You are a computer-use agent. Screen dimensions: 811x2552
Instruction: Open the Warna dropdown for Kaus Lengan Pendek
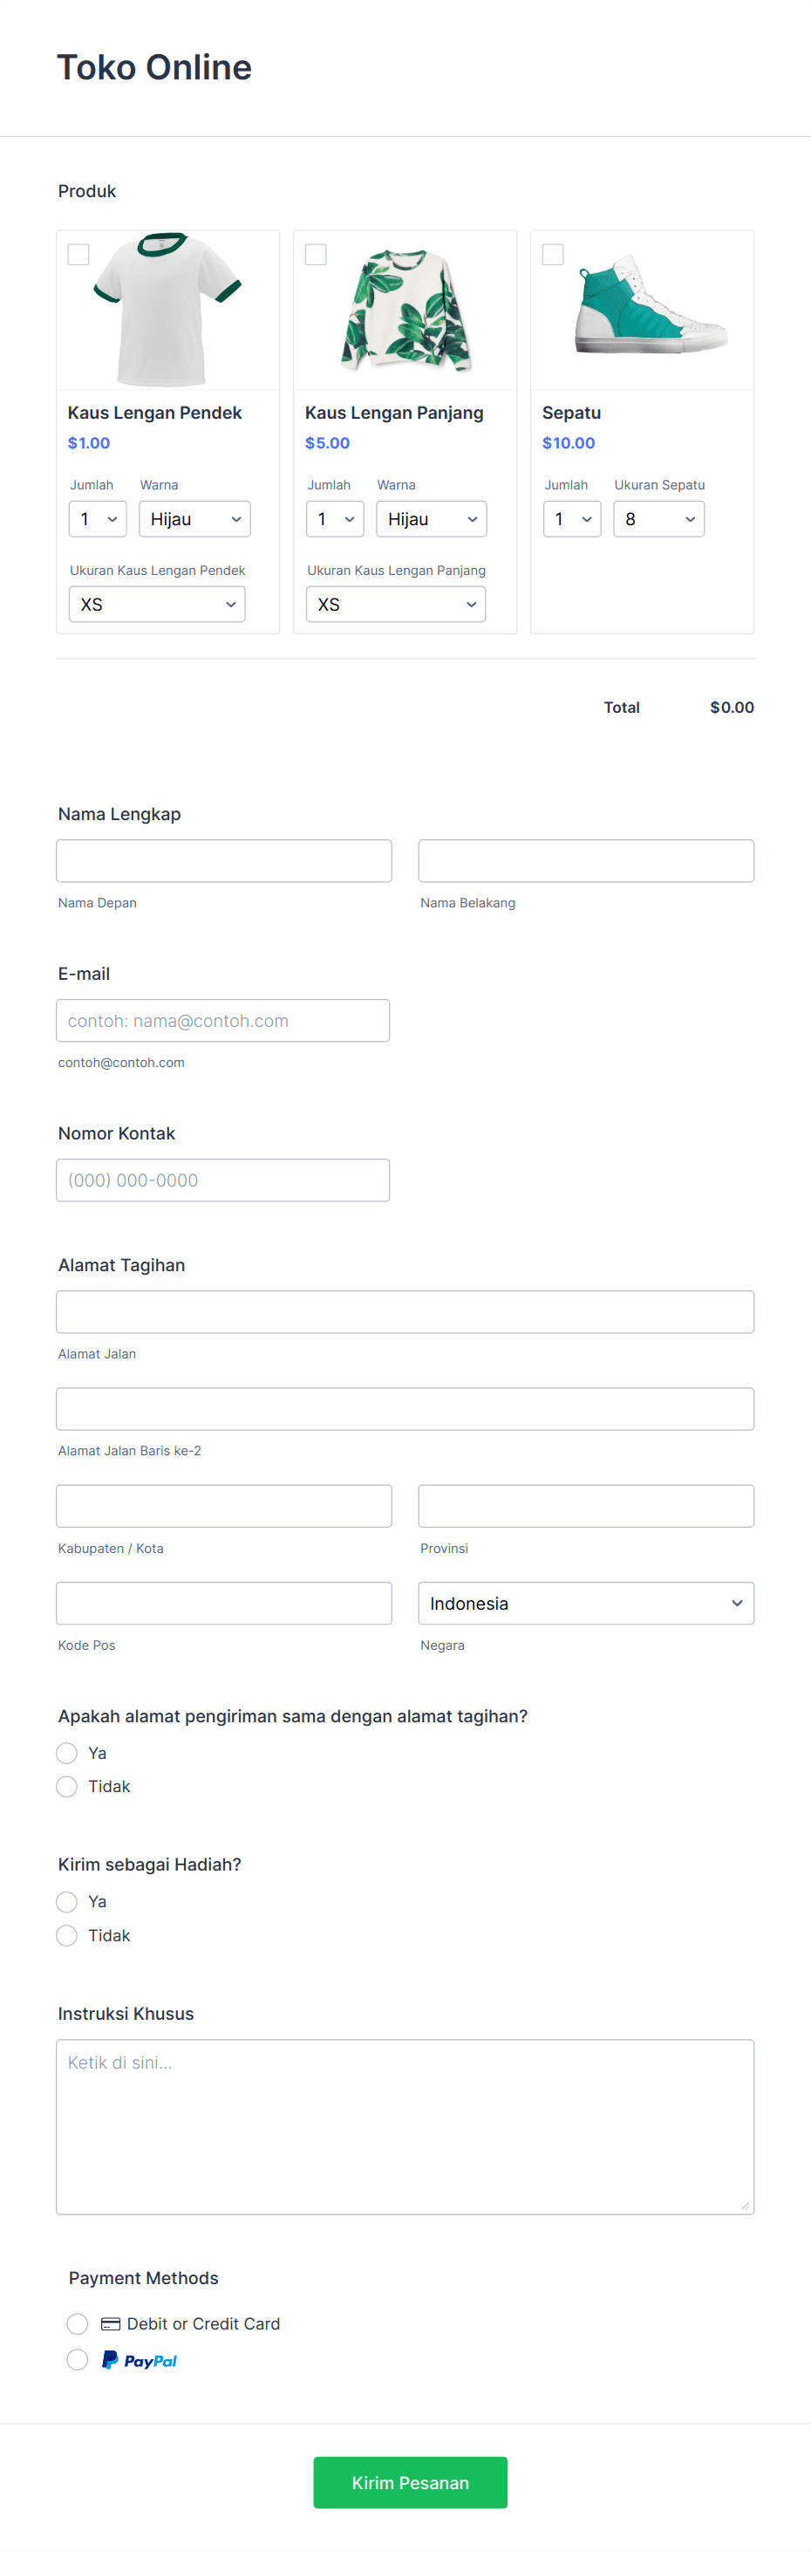click(194, 518)
